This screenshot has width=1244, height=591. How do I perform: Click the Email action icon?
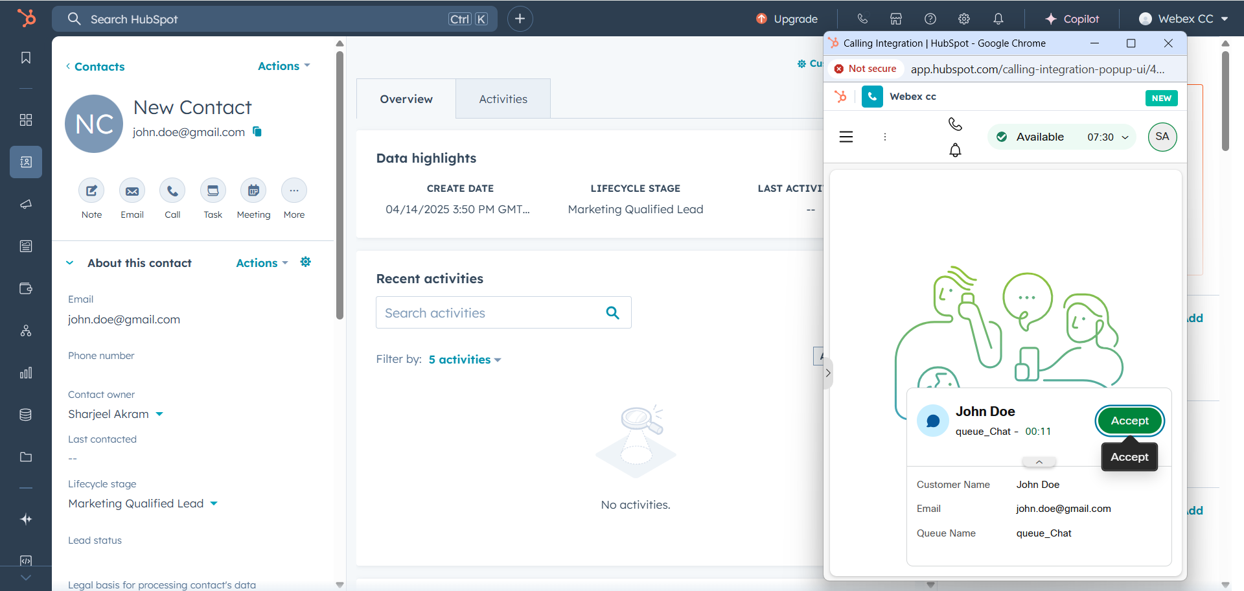pos(132,191)
